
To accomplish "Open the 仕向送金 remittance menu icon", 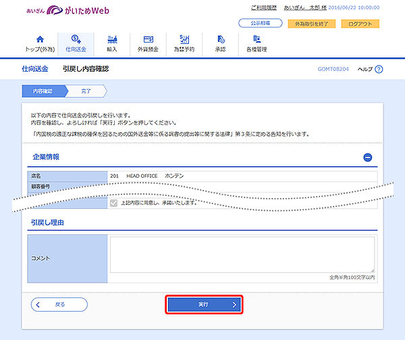I will (76, 39).
